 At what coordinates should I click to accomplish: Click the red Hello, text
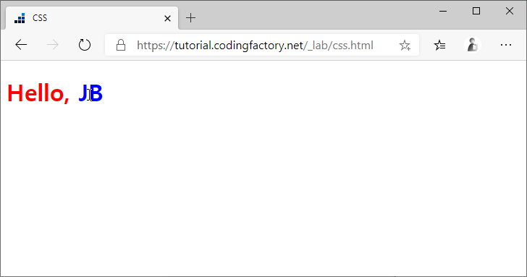coord(38,93)
